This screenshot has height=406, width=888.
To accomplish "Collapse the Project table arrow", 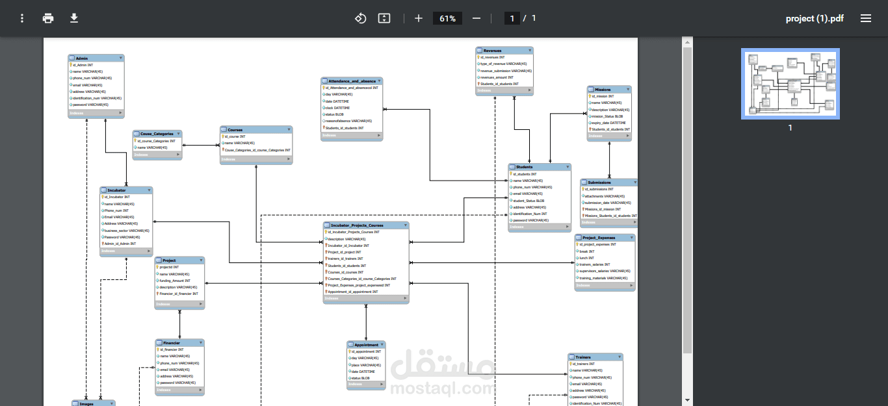I will (x=201, y=260).
